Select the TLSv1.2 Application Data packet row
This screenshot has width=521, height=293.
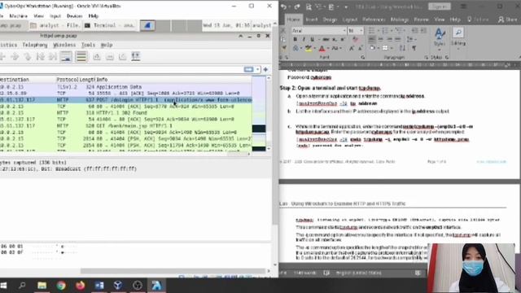pyautogui.click(x=126, y=87)
